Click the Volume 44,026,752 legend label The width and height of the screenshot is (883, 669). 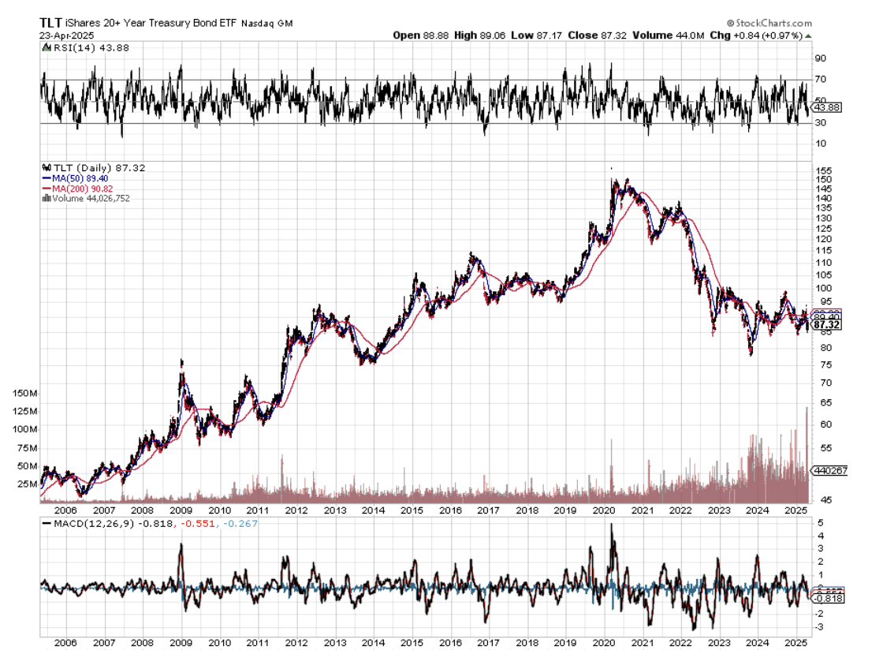point(91,198)
